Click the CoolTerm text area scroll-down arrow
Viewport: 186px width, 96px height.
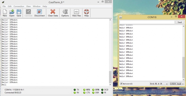[110, 85]
